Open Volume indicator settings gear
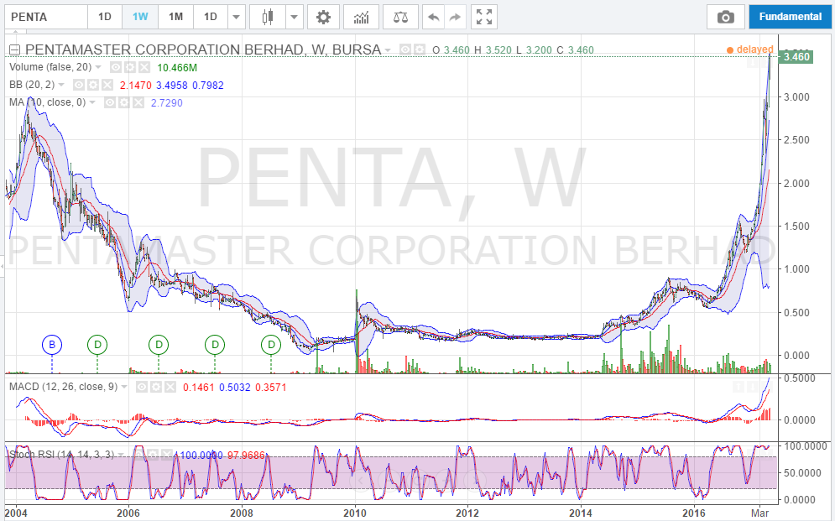The width and height of the screenshot is (835, 521). pos(130,68)
